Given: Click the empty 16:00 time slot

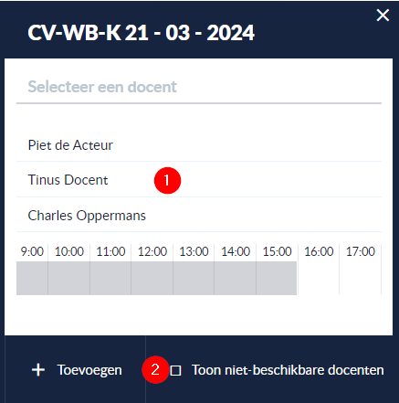Looking at the screenshot, I should click(x=319, y=278).
